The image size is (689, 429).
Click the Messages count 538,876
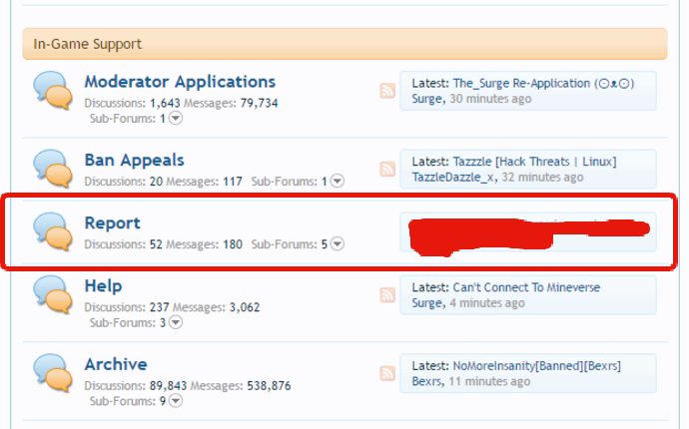point(269,386)
